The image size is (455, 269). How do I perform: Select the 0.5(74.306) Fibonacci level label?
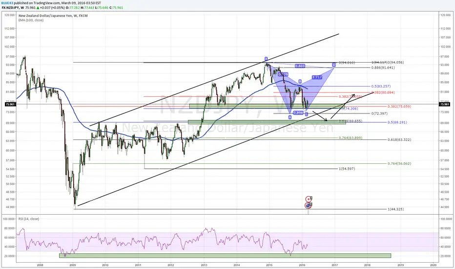350,109
